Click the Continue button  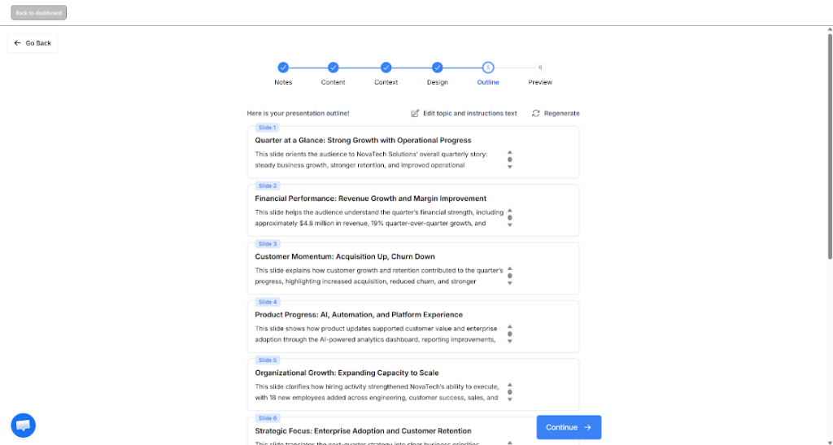pos(569,427)
